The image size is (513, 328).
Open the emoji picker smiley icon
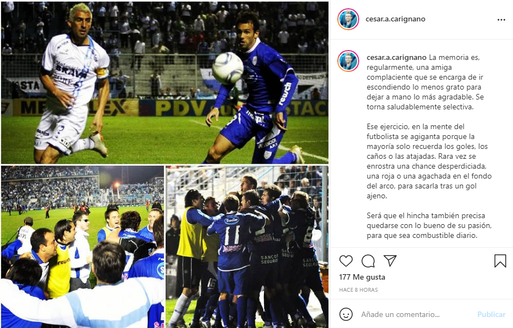346,314
